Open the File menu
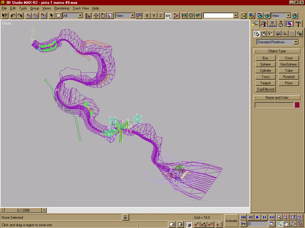305x228 pixels. (4, 8)
